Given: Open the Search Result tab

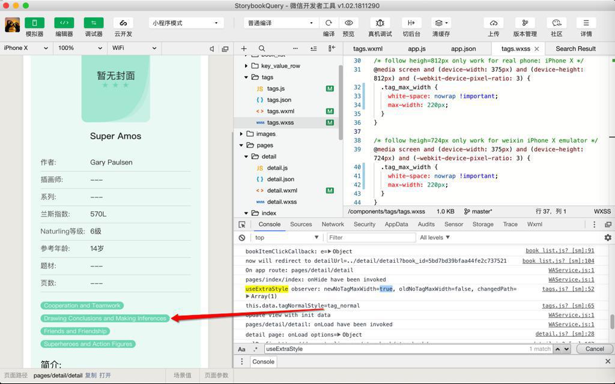Looking at the screenshot, I should (x=575, y=49).
